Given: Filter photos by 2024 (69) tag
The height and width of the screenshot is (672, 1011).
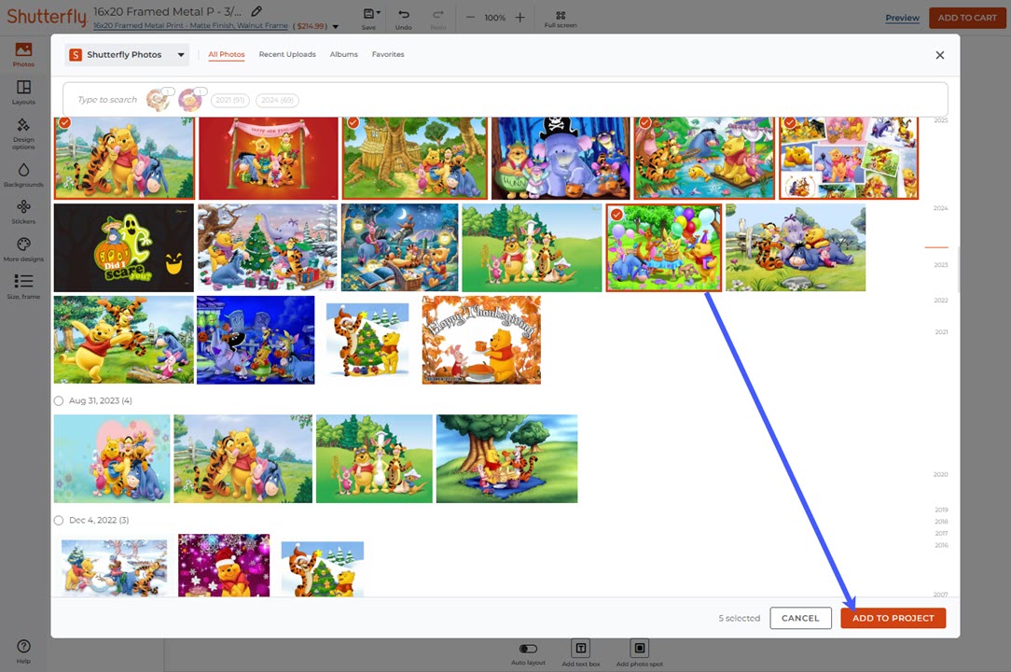Looking at the screenshot, I should tap(277, 100).
